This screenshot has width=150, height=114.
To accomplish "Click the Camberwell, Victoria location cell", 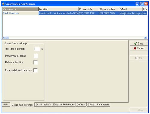I will [58, 13].
